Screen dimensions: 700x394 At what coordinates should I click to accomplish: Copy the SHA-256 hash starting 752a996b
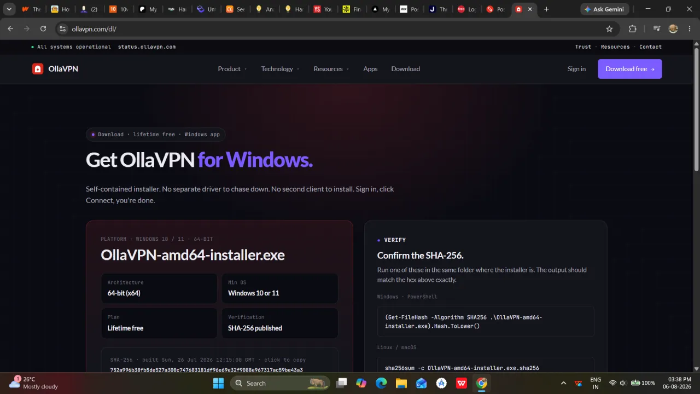[x=206, y=370]
